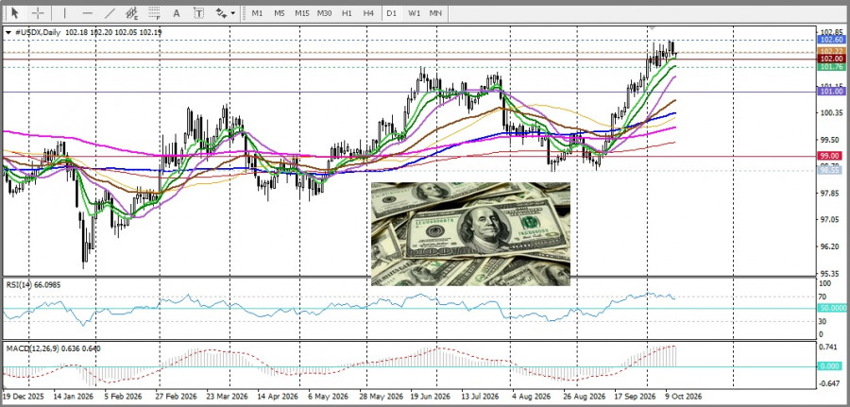Click the light blue 98.55 price label
This screenshot has width=850, height=407.
[831, 170]
